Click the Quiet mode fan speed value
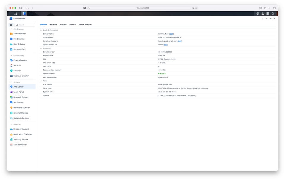285x180 pixels. click(x=163, y=77)
